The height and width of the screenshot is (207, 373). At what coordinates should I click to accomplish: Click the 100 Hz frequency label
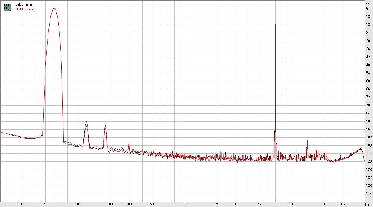click(x=78, y=204)
